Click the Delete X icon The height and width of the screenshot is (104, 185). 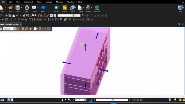click(x=21, y=16)
